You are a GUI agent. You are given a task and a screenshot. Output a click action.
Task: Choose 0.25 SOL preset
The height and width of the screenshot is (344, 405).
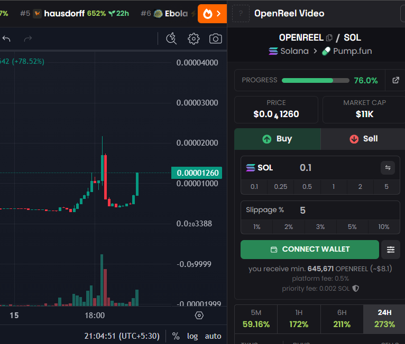pos(281,187)
